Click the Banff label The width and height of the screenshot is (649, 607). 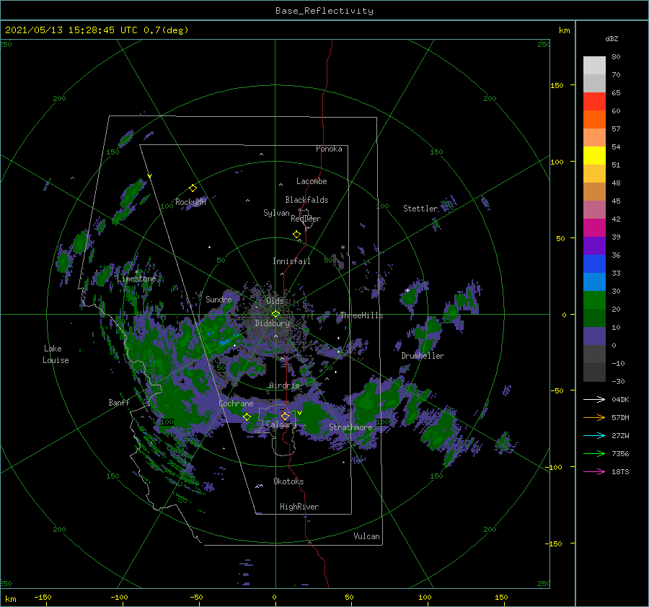pos(119,402)
